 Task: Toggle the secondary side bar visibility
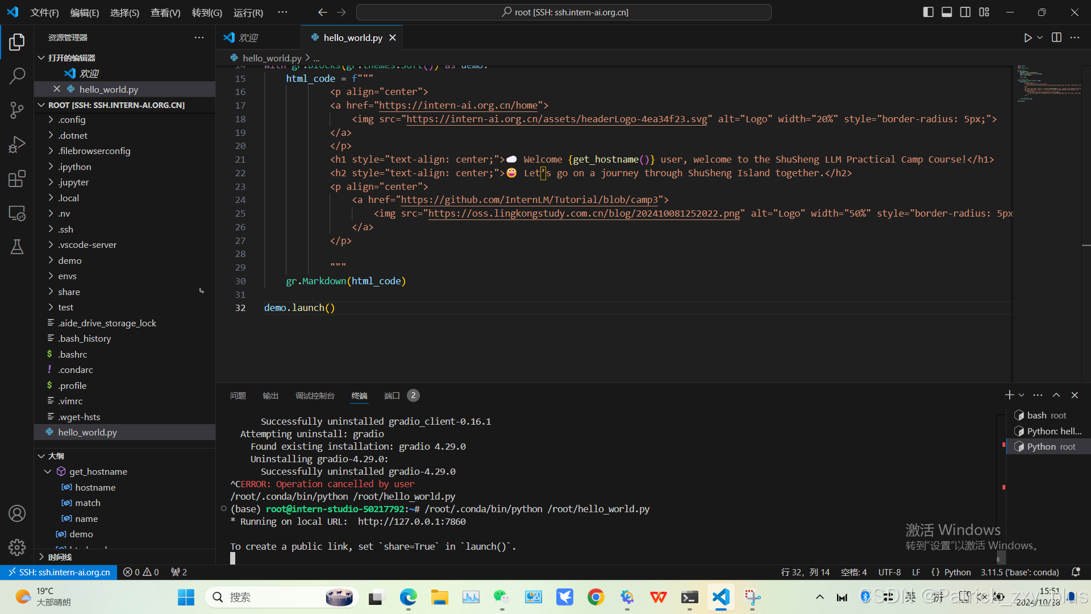pos(965,12)
